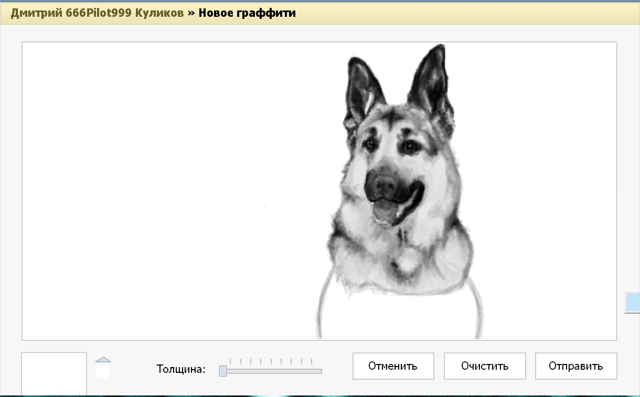Click the dog's black nose on the canvas
This screenshot has height=397, width=640.
[x=386, y=183]
